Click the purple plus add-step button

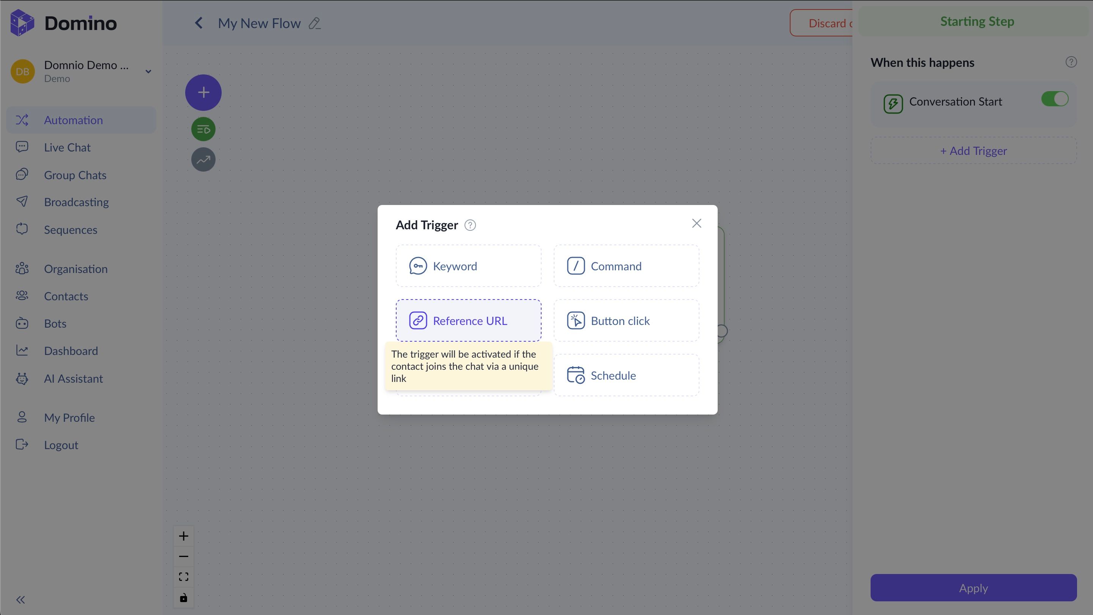pos(203,93)
